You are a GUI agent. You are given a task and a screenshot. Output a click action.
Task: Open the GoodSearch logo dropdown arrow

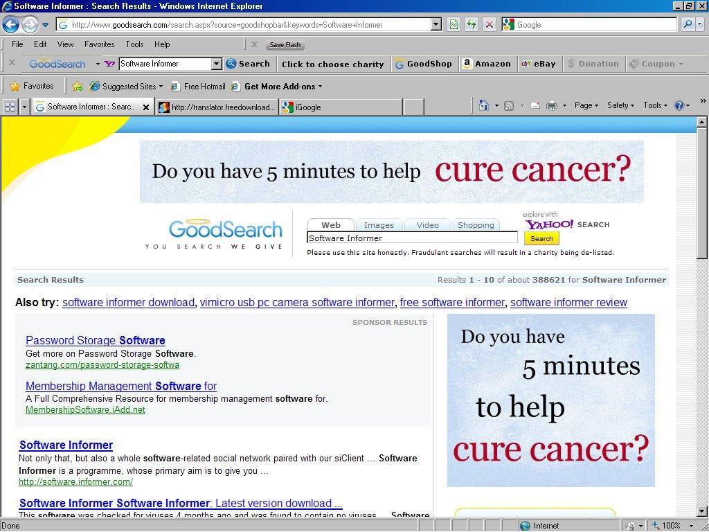click(98, 64)
